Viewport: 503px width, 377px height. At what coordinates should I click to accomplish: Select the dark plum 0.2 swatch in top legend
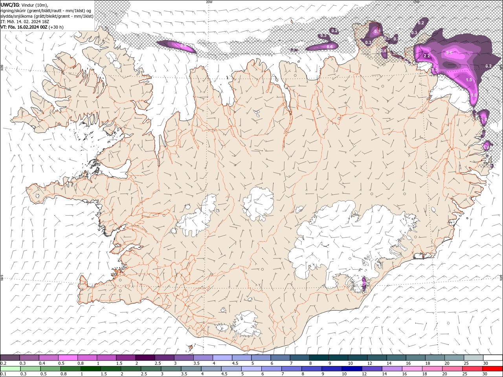tap(10, 358)
